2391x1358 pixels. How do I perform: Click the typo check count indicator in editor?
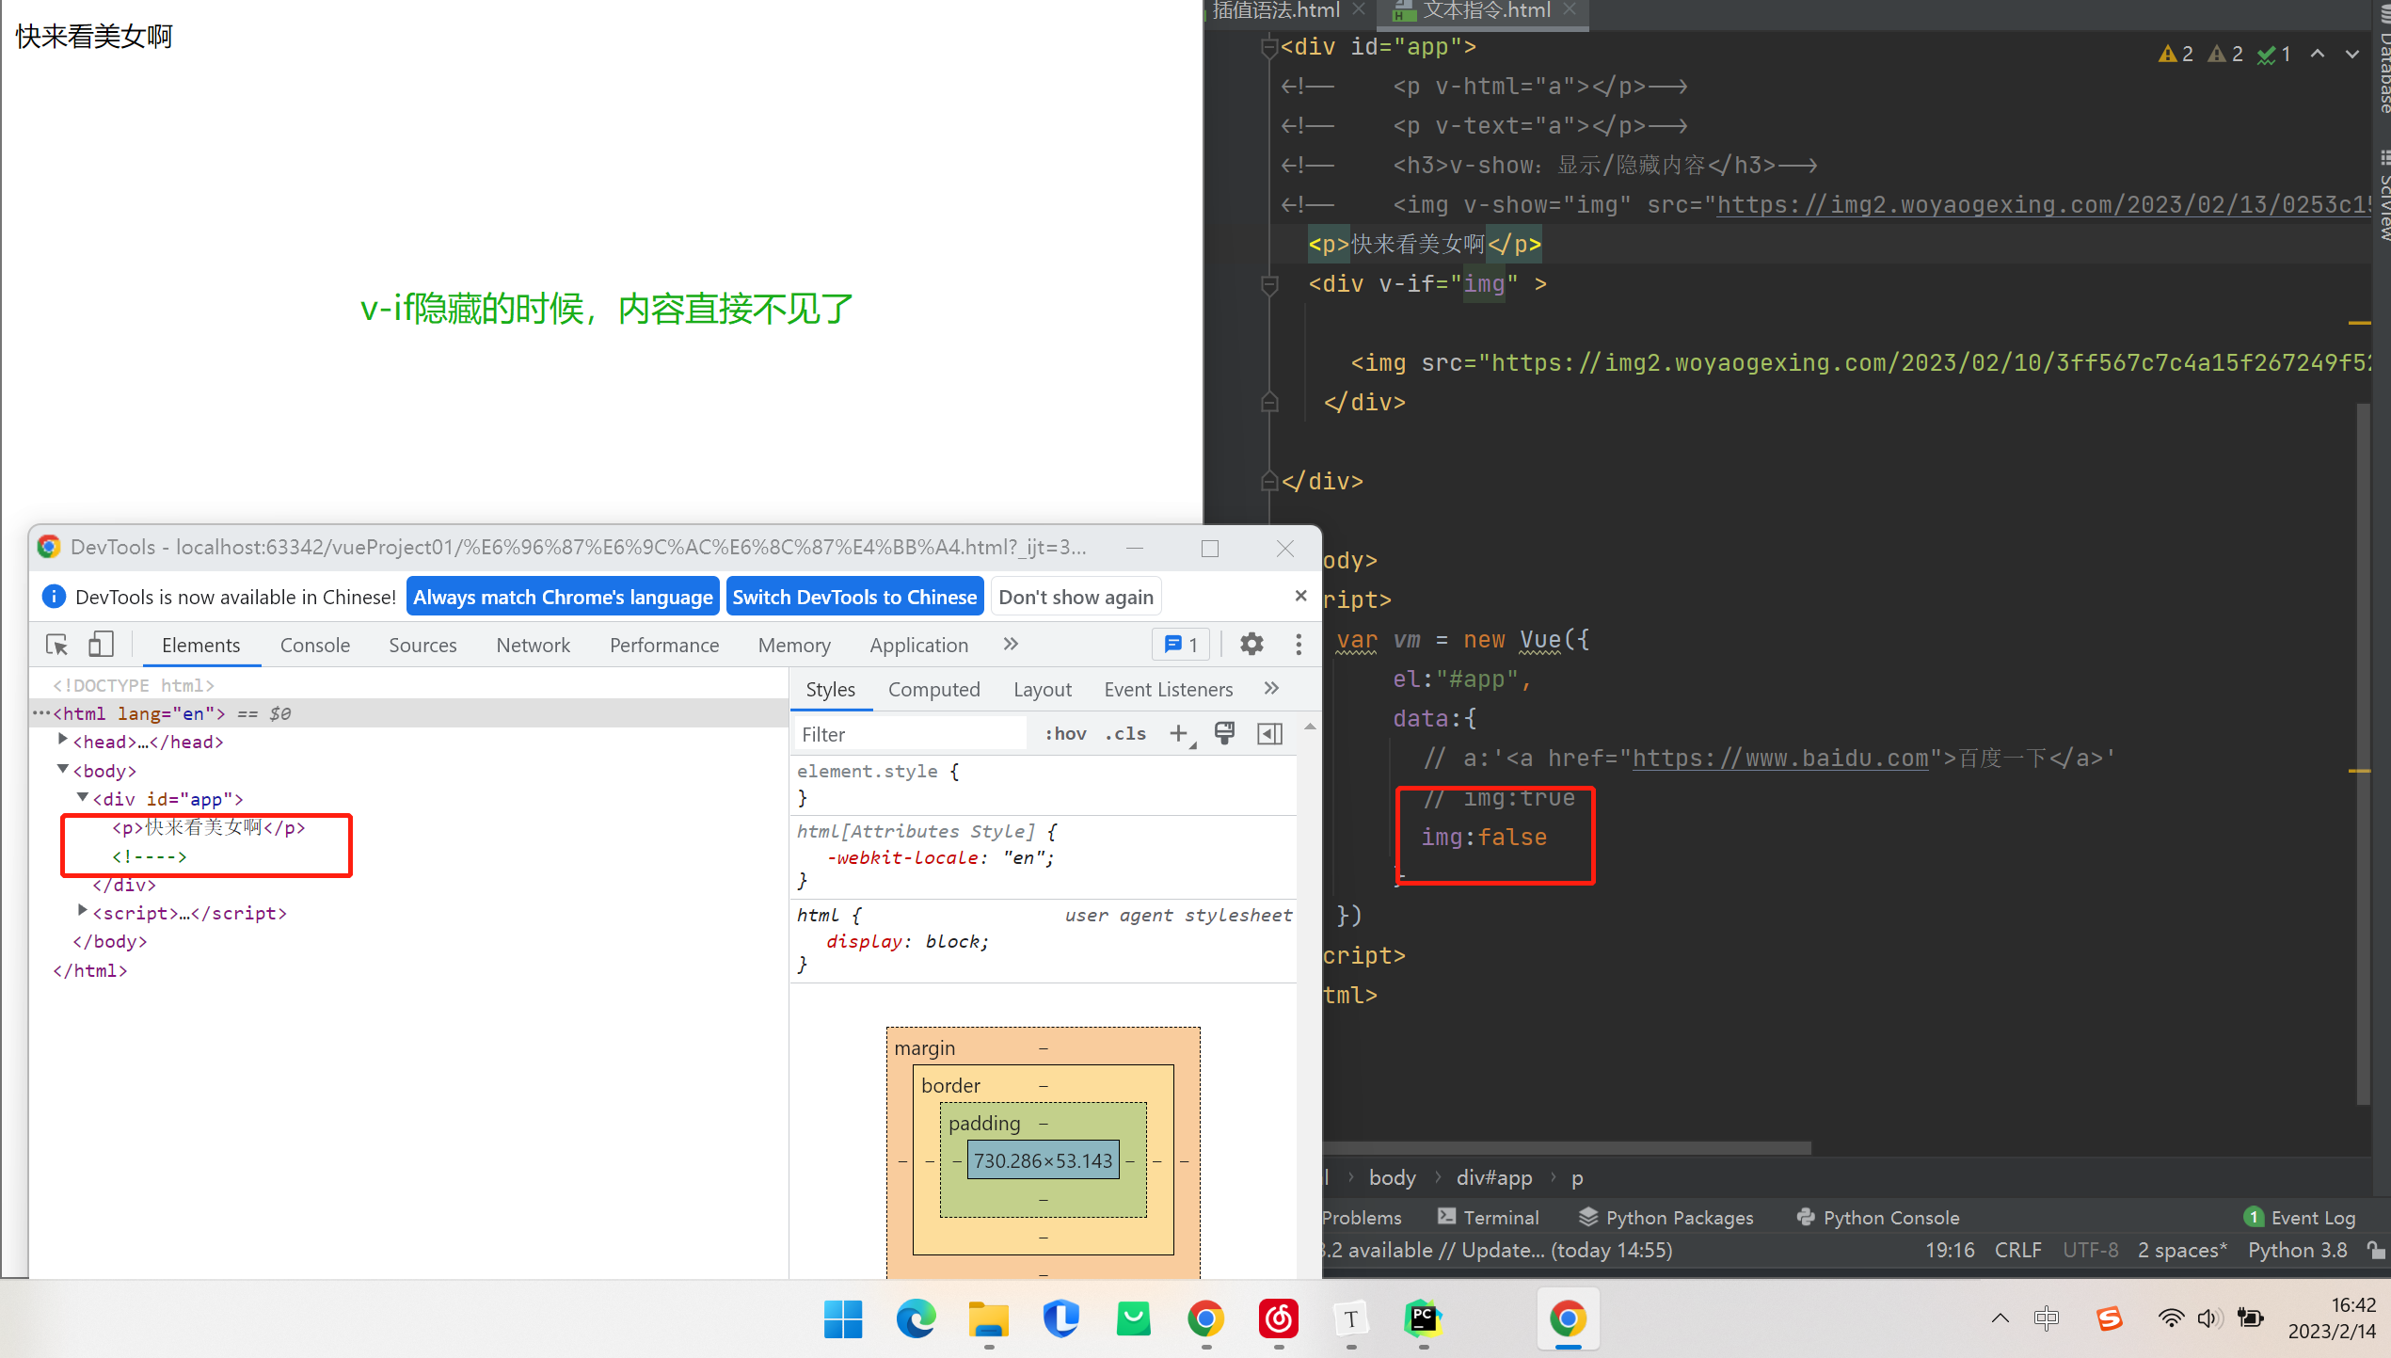(x=2273, y=54)
